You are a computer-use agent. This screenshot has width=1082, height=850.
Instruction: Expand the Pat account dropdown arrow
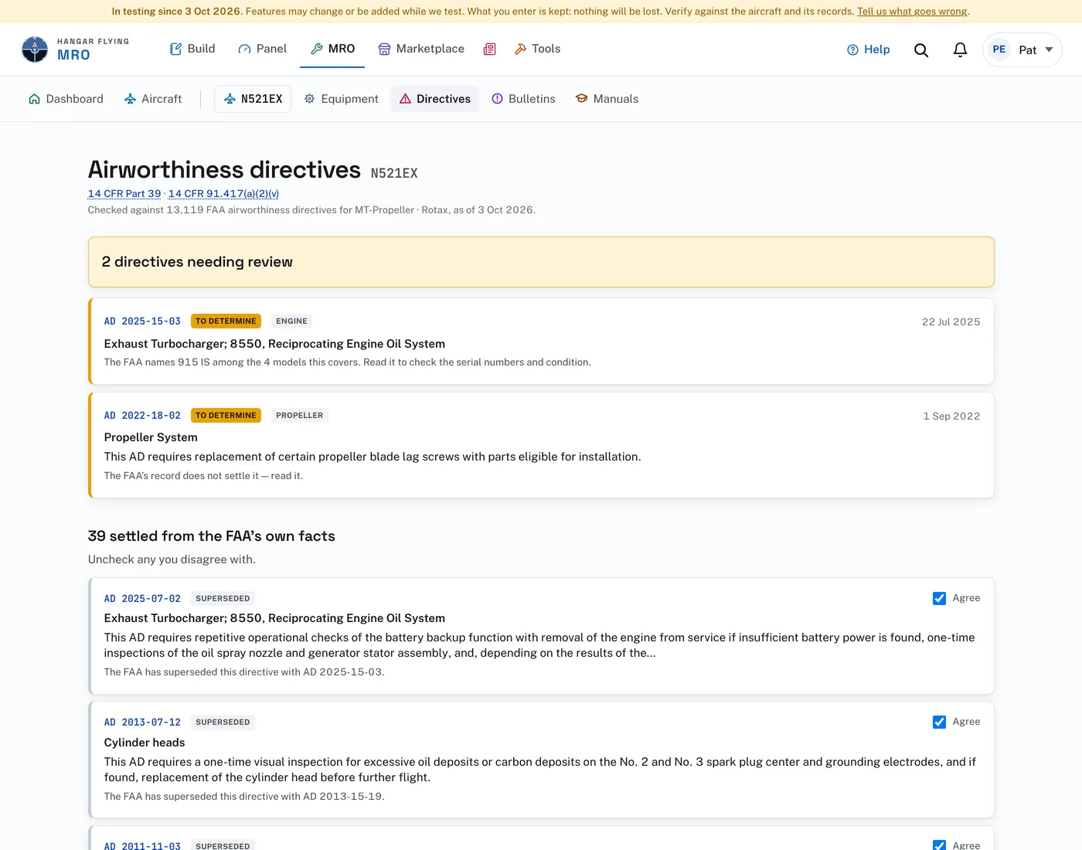1049,49
